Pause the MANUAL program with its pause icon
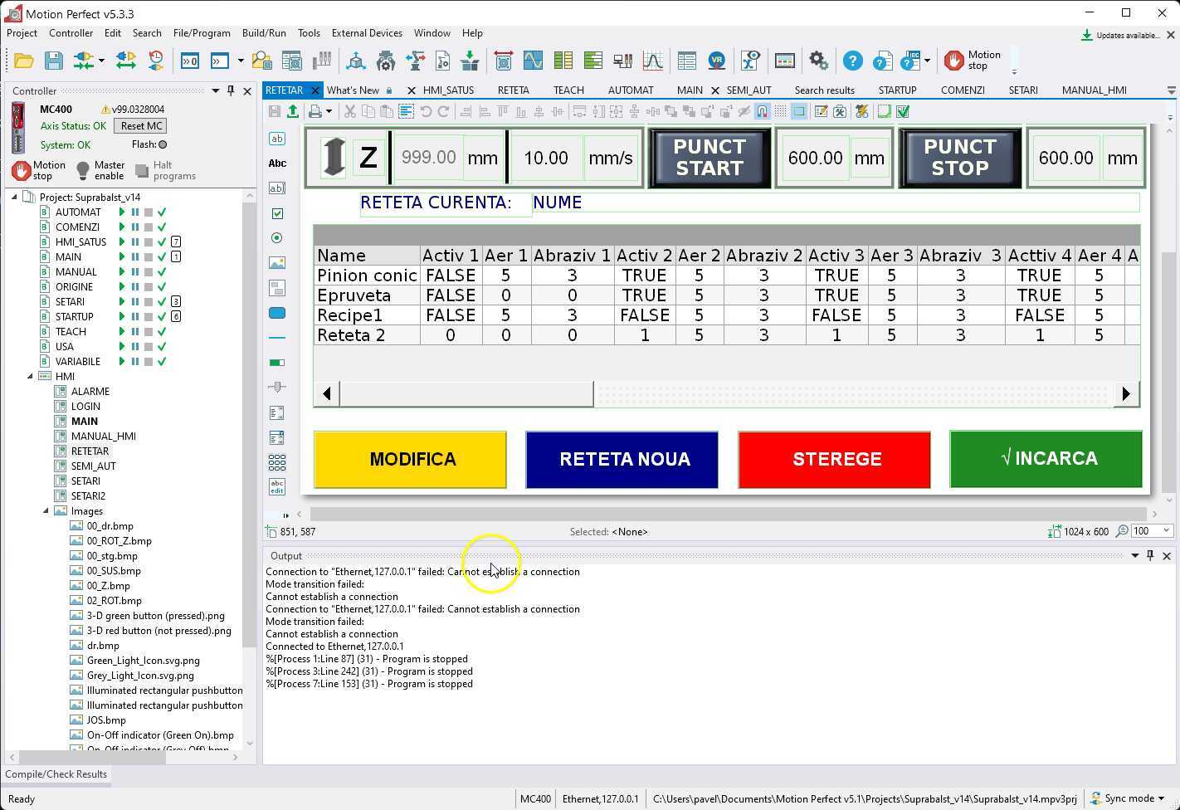Screen dimensions: 1180x810 pyautogui.click(x=134, y=272)
